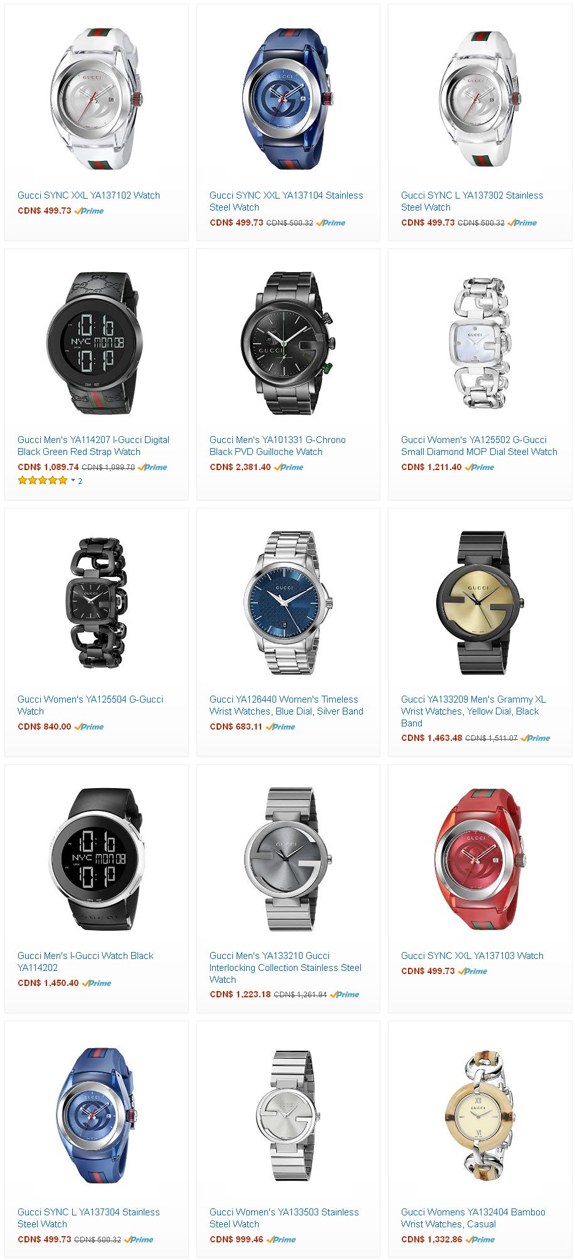The width and height of the screenshot is (575, 1260).
Task: View the black G-Chrono PVD Guilloche watch image
Action: 288,343
